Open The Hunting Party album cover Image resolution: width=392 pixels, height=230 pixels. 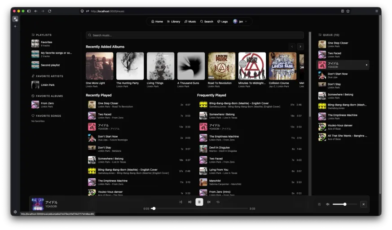130,66
